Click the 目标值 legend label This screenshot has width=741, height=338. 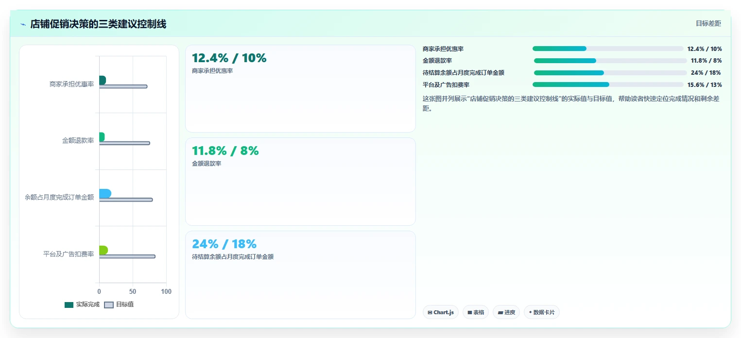click(x=125, y=304)
